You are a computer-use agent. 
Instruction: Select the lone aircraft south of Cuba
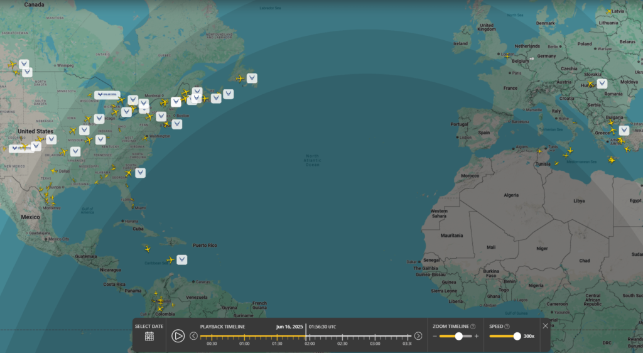tap(148, 249)
